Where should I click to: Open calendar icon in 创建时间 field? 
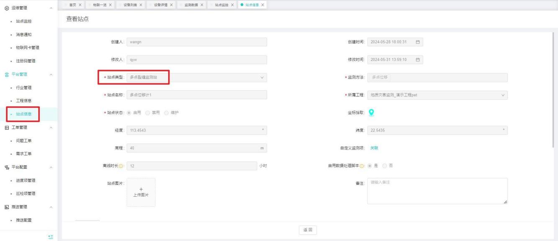click(x=417, y=42)
